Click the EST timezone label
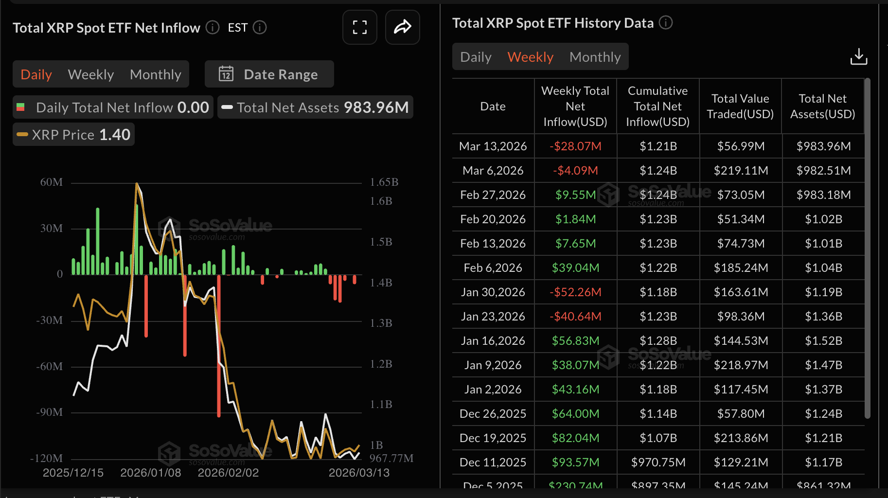The height and width of the screenshot is (498, 888). click(x=237, y=28)
